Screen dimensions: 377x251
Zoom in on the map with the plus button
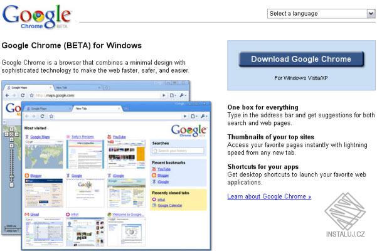tap(11, 146)
